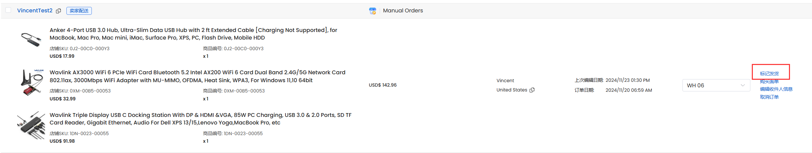
Task: Click the Anker 4-Port USB Hub title
Action: pyautogui.click(x=193, y=34)
